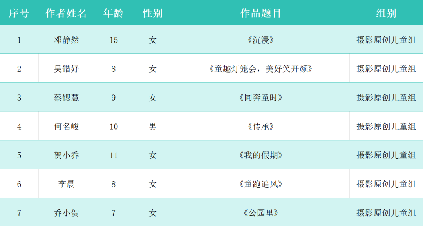Click the 年龄 column header
The height and width of the screenshot is (226, 423).
(x=114, y=13)
